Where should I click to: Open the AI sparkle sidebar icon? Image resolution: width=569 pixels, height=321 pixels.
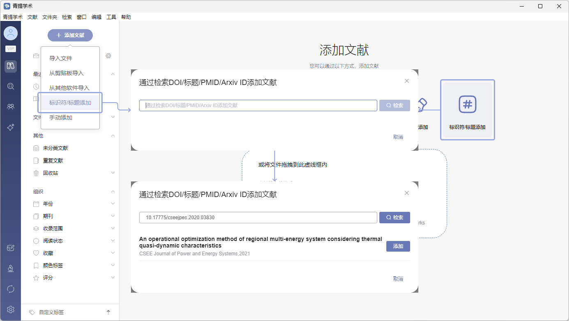tap(11, 127)
